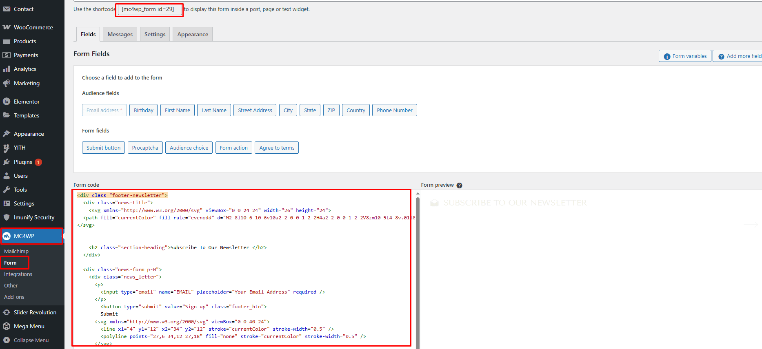Open the Settings tab of the form
This screenshot has height=349, width=762.
155,34
